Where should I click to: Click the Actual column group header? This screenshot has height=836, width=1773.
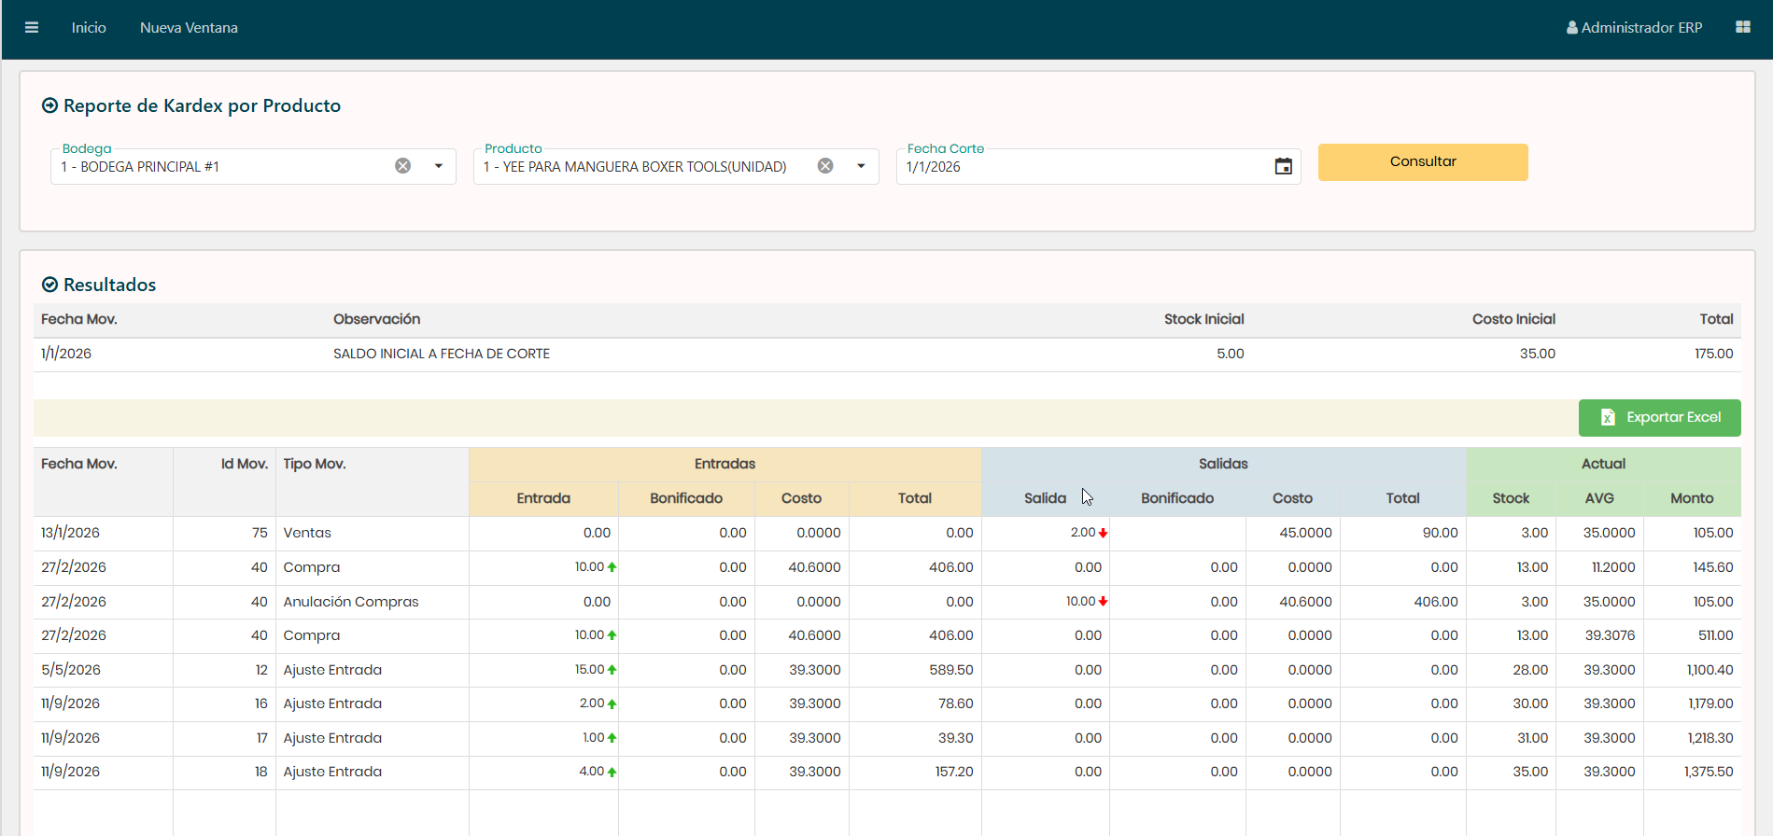[x=1603, y=464]
